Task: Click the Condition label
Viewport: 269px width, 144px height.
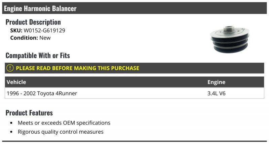Action: [24, 38]
